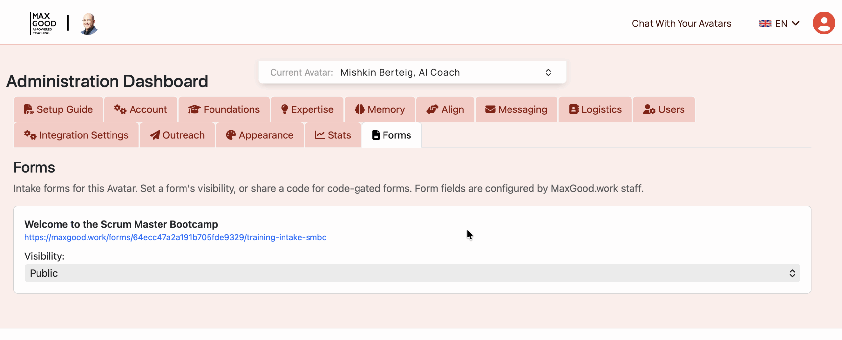Click the Users gear-person icon
Screen dimensions: 842x340
(649, 109)
